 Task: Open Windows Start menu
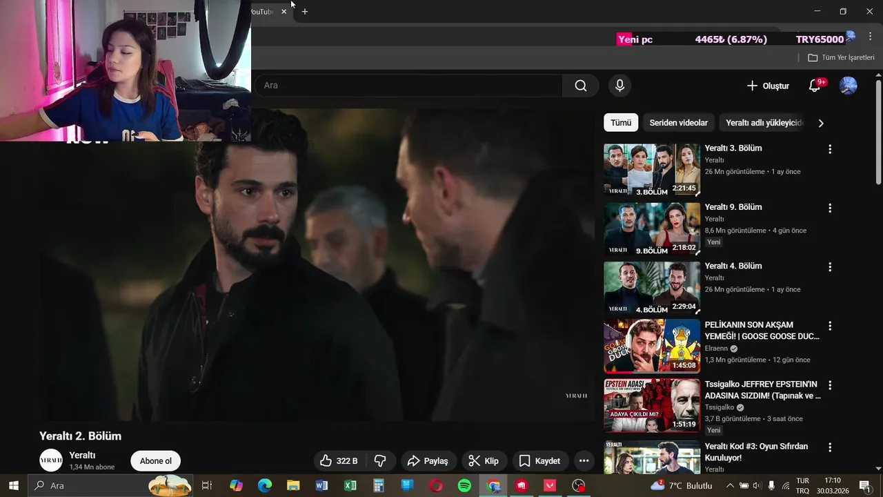(x=13, y=485)
